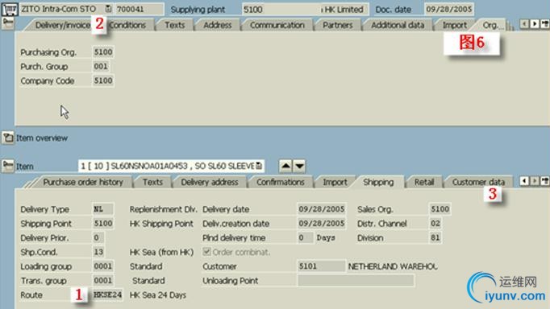Click the Plnd delivery time field
Viewport: 550px width, 309px height.
point(305,238)
